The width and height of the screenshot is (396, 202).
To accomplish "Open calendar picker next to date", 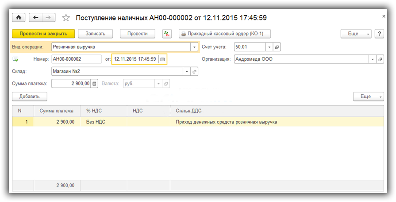I will pyautogui.click(x=162, y=59).
